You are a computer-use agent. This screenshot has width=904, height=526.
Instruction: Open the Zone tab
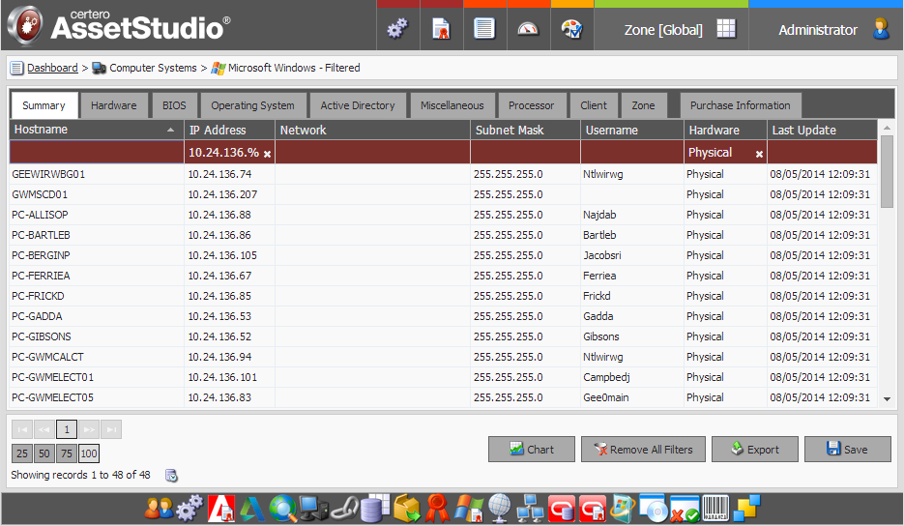(643, 105)
